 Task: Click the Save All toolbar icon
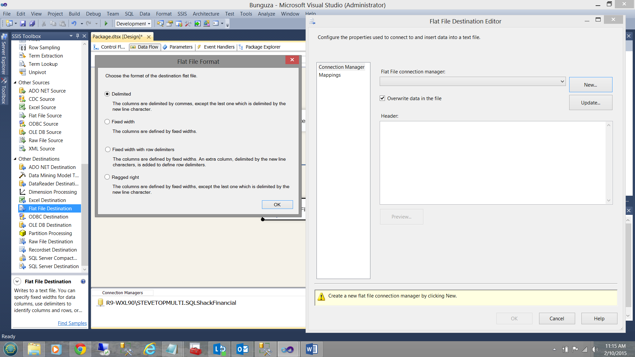pyautogui.click(x=32, y=23)
